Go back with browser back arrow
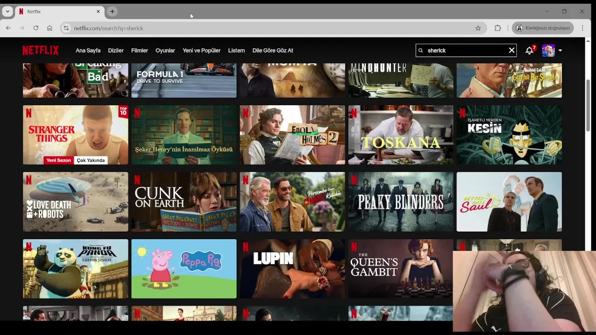The height and width of the screenshot is (335, 596). (x=8, y=28)
